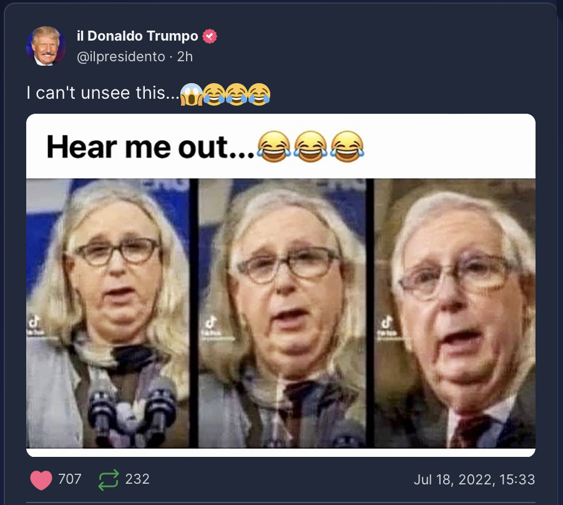Click the laughing emojis in image header
The image size is (563, 505).
311,147
